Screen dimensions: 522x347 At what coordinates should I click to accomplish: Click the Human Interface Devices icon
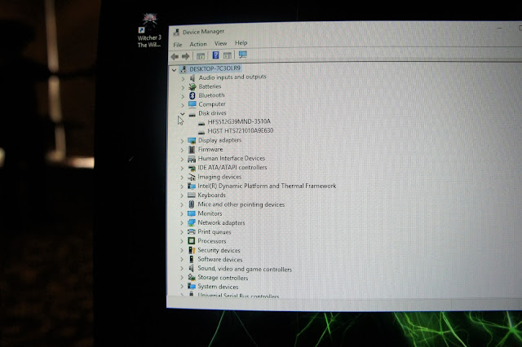[192, 159]
